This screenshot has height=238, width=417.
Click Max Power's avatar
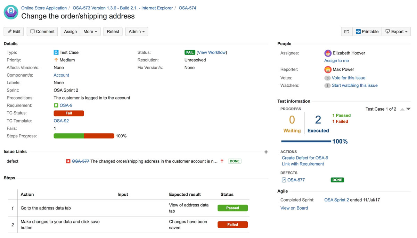tap(328, 69)
